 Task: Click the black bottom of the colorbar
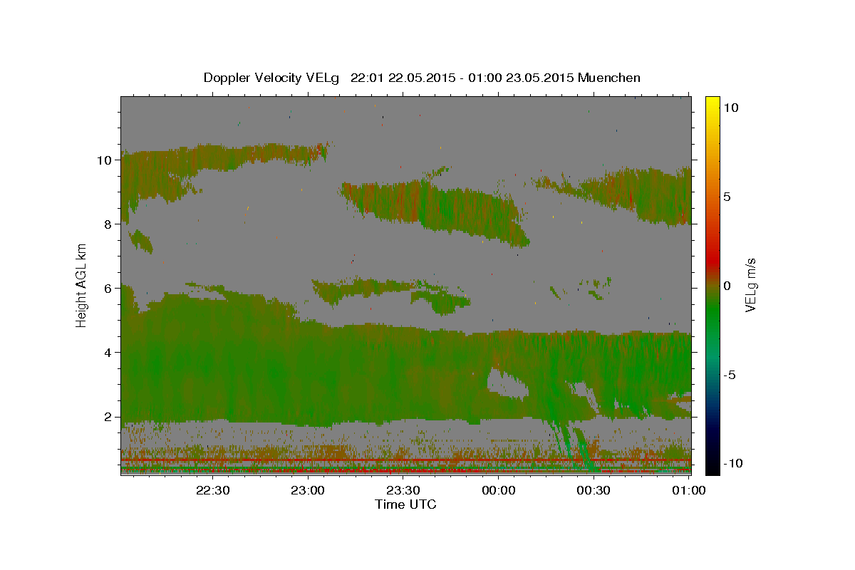click(712, 467)
